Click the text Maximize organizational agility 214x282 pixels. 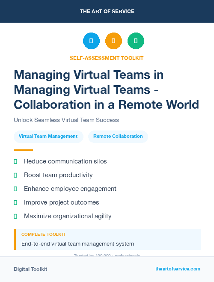[x=68, y=216]
